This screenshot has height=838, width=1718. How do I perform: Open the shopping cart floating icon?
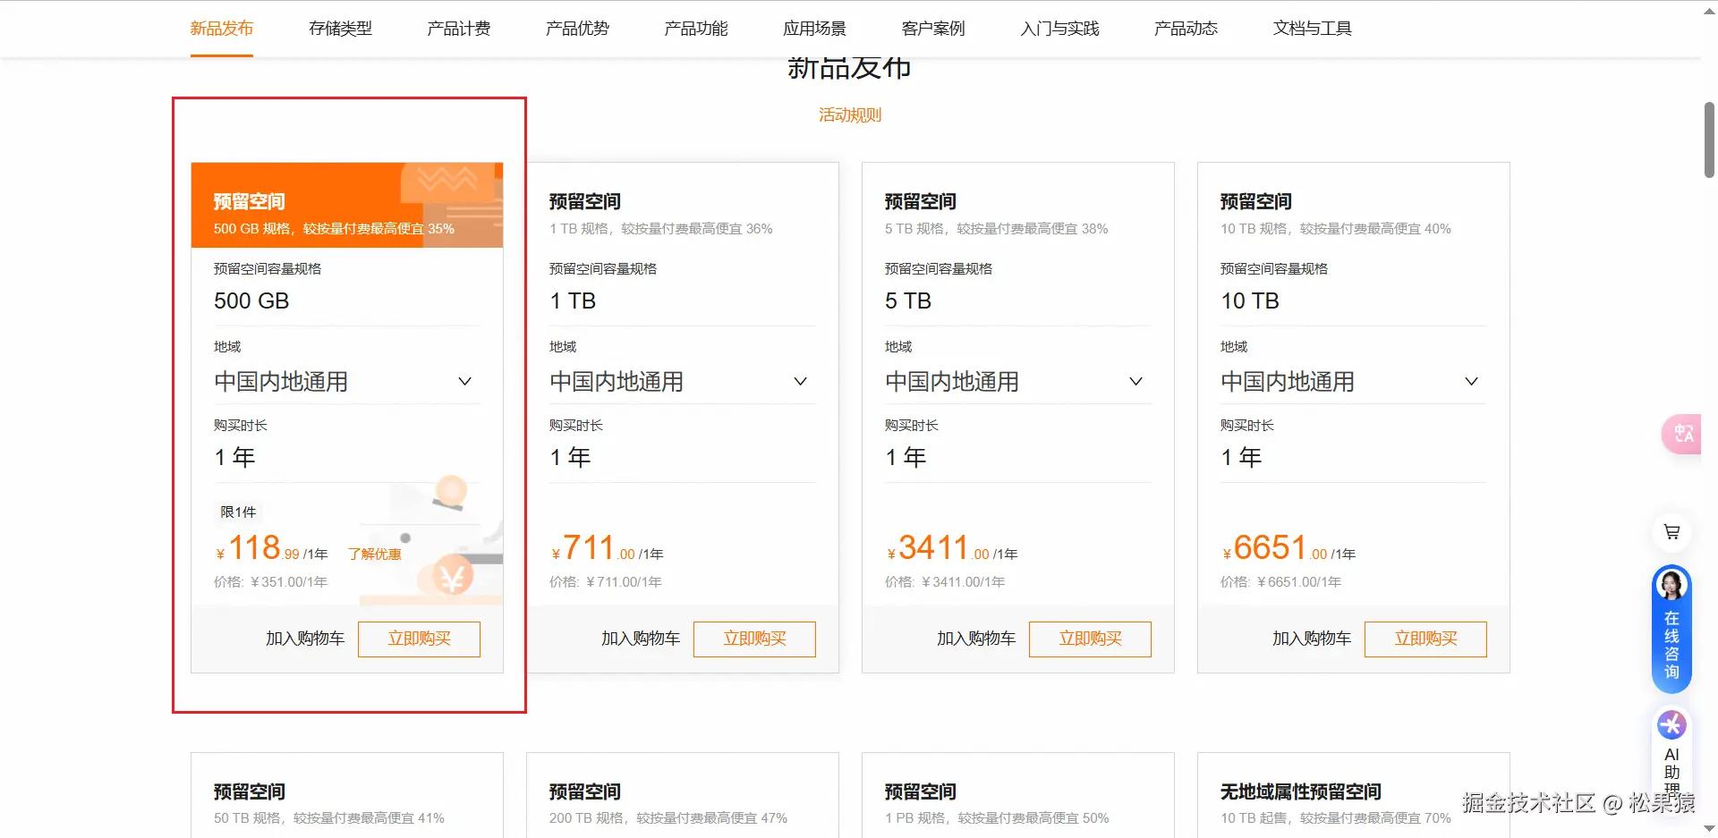(x=1671, y=532)
